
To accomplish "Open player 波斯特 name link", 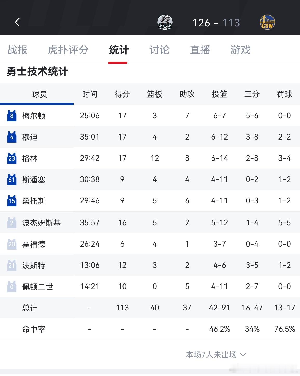I will click(x=34, y=265).
